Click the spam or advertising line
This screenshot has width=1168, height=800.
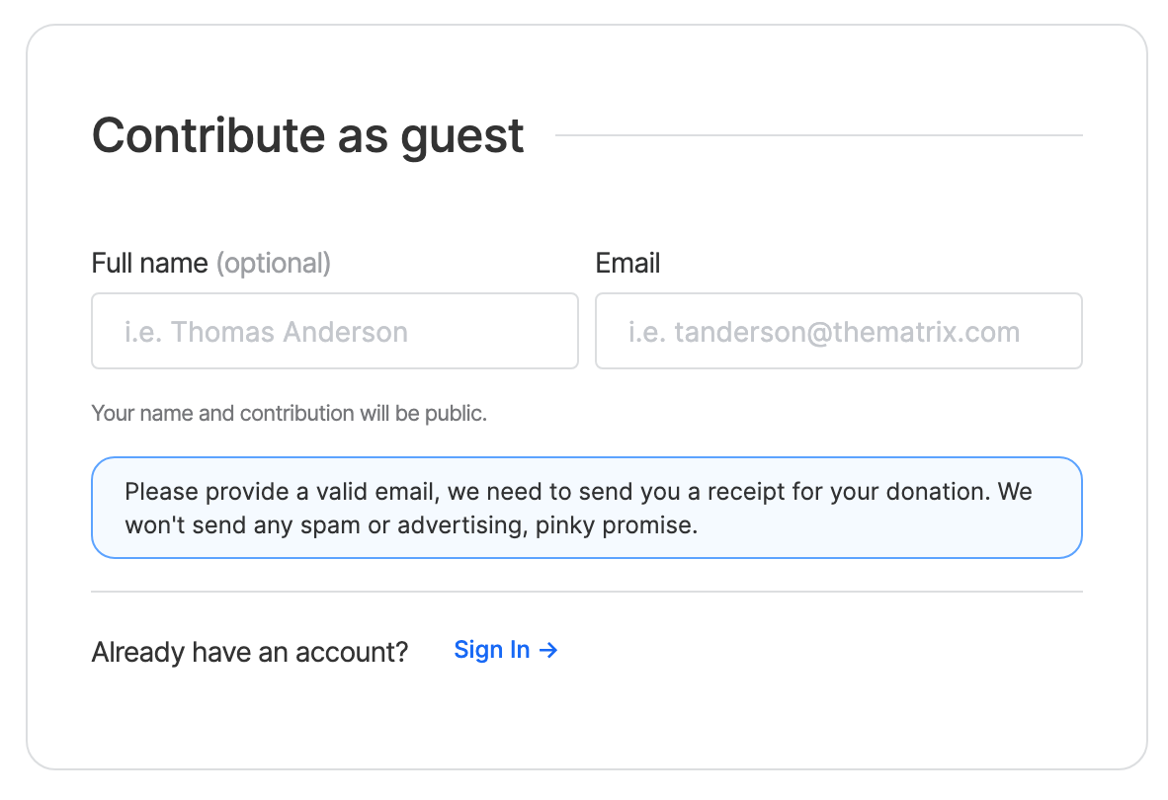[411, 525]
